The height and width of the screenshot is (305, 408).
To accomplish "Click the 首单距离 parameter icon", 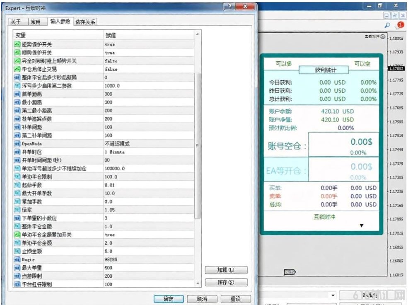I will click(x=17, y=94).
